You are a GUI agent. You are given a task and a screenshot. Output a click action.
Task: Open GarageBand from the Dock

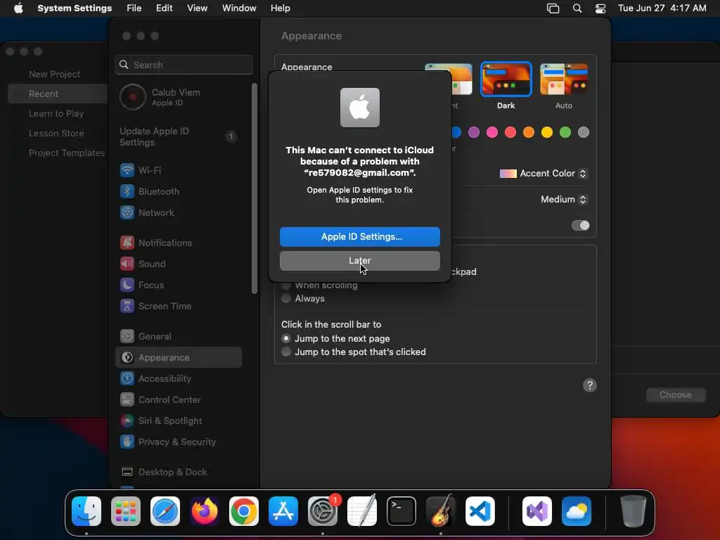tap(441, 511)
